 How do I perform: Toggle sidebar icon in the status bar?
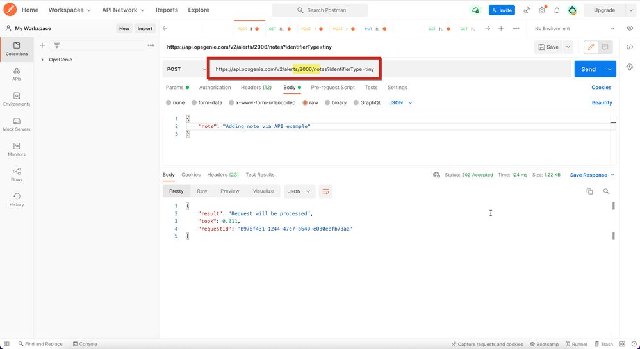(x=6, y=344)
